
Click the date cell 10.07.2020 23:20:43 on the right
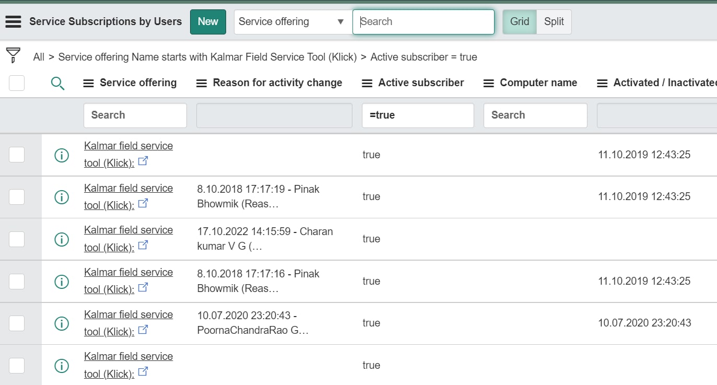click(x=644, y=323)
